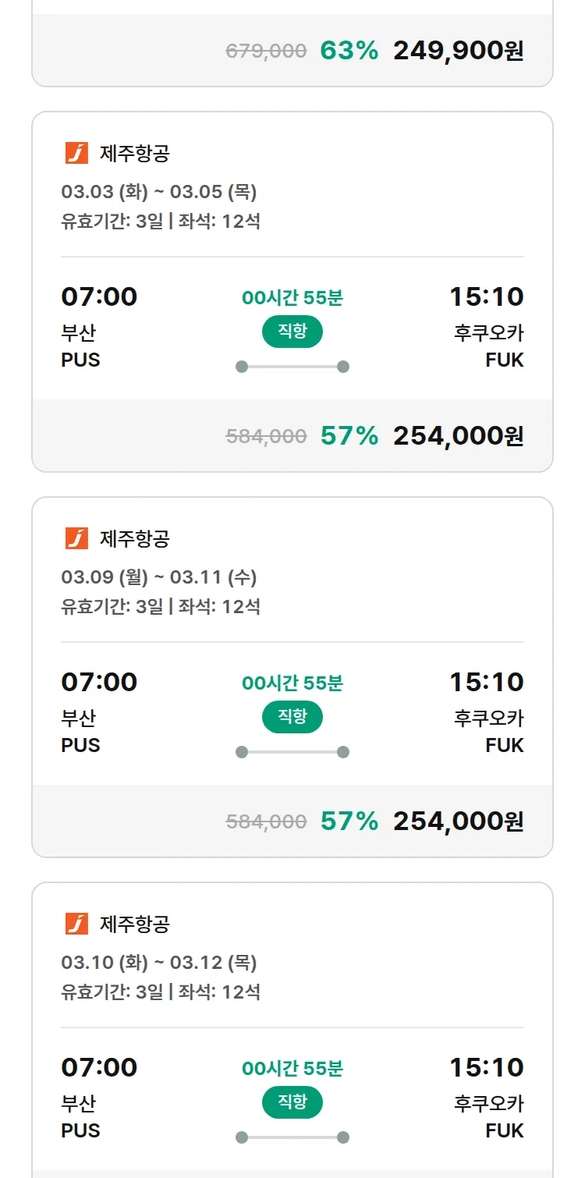Click 제주항공 airline name on 03.09 card
The image size is (585, 1178).
click(x=134, y=539)
